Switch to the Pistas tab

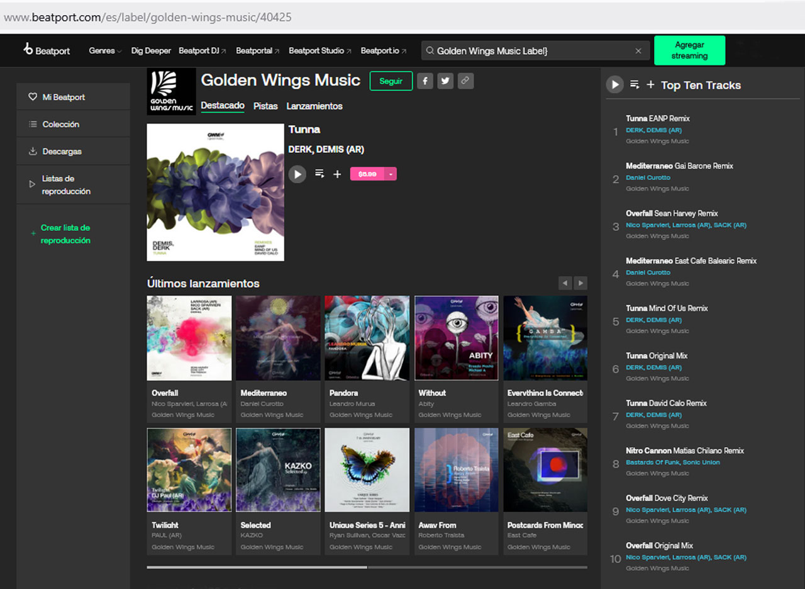point(265,106)
